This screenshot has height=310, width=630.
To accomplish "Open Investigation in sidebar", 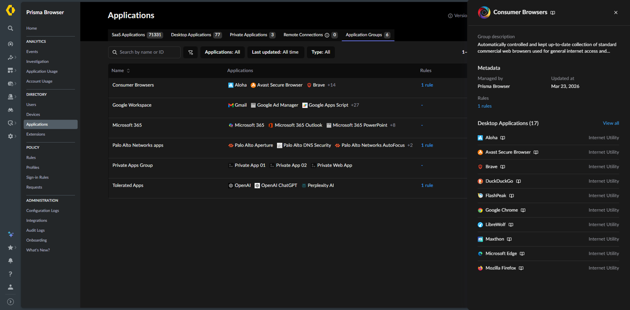I will (37, 62).
